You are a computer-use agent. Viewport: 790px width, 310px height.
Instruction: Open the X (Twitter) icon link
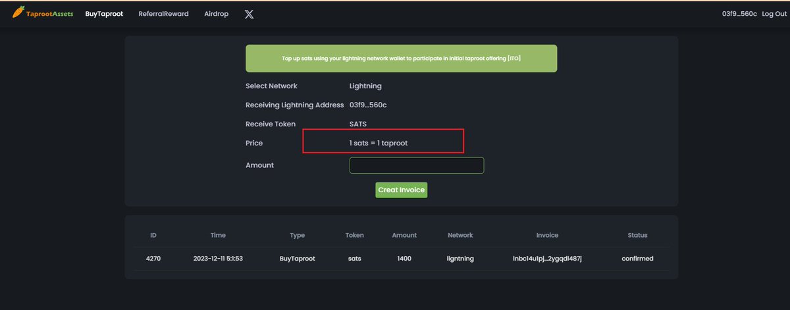[x=249, y=14]
